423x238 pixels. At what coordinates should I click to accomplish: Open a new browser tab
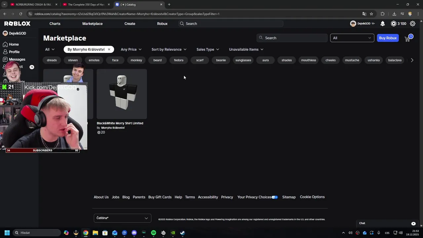(169, 5)
